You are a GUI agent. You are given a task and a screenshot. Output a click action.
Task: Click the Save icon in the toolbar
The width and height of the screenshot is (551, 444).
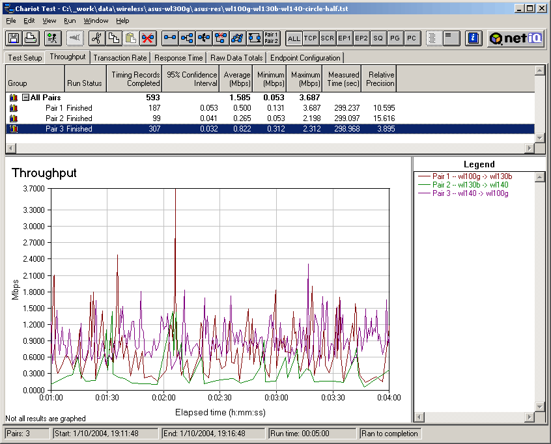pyautogui.click(x=13, y=38)
